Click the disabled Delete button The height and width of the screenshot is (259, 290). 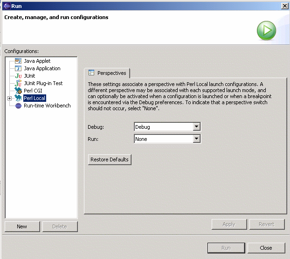point(60,226)
